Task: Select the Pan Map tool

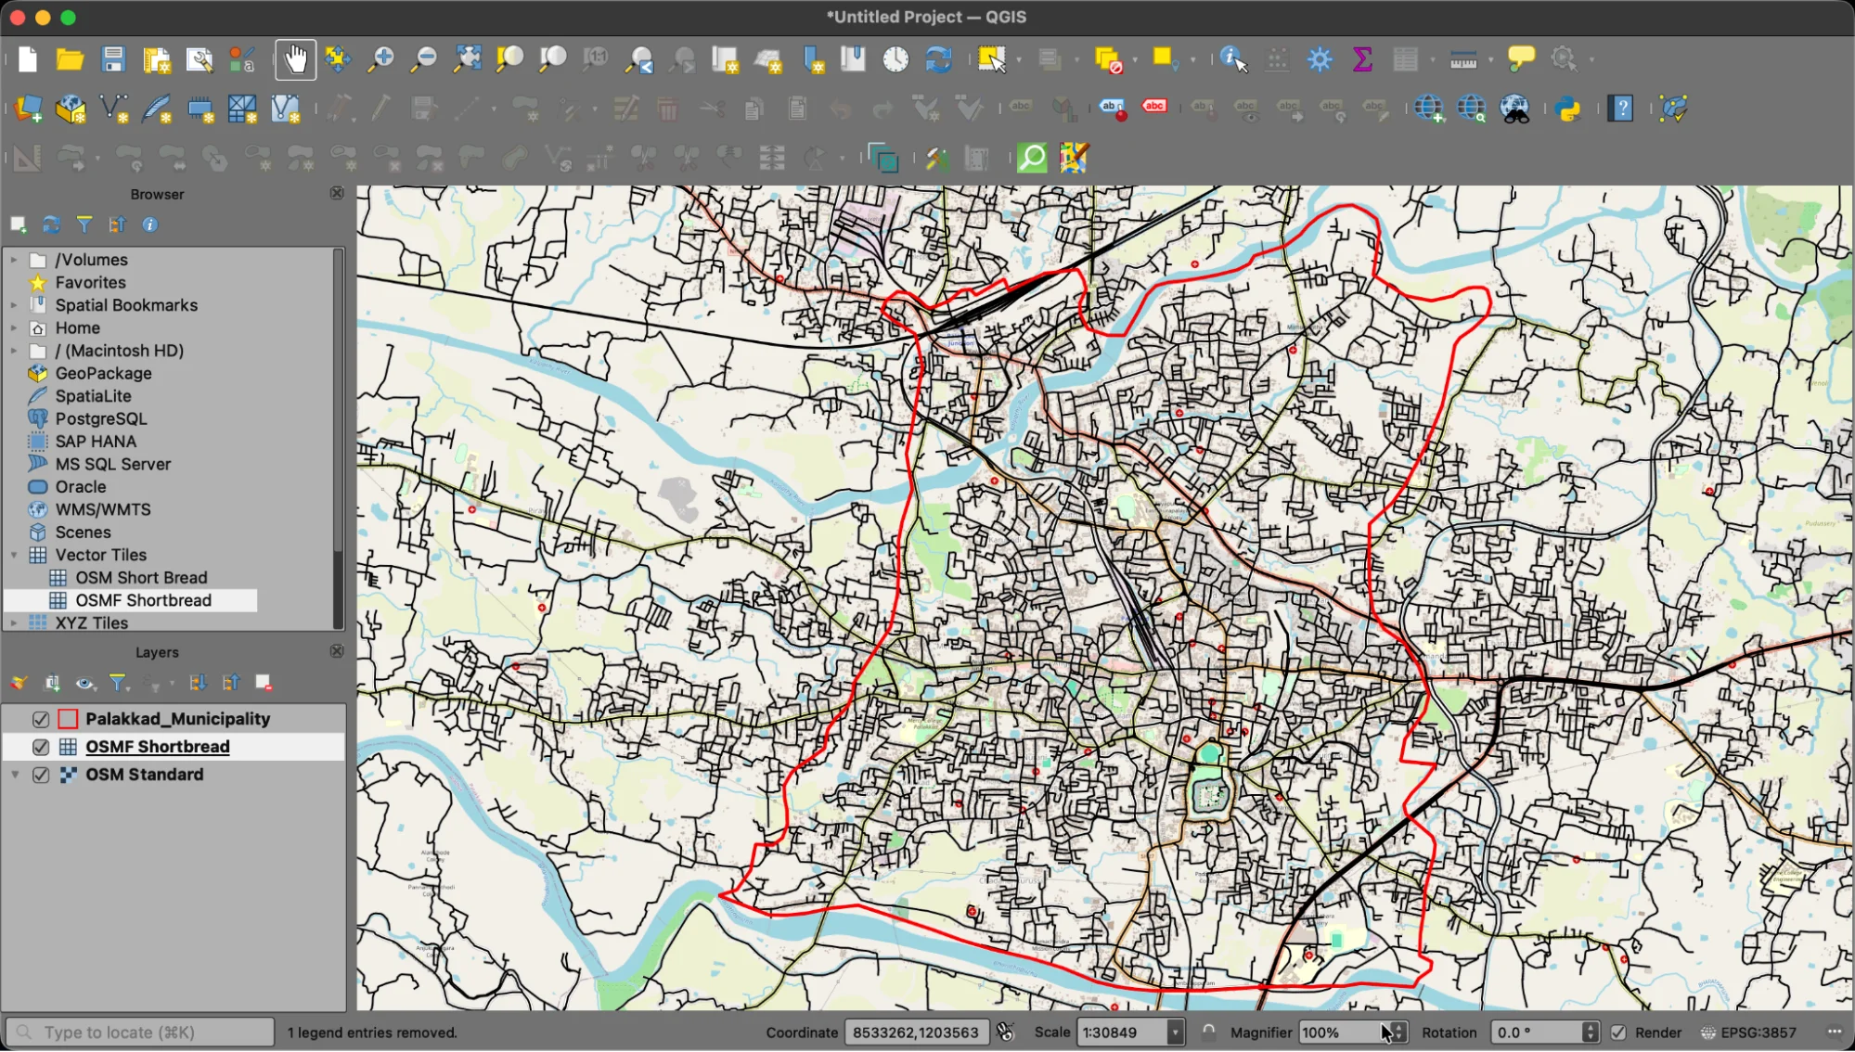Action: point(295,58)
